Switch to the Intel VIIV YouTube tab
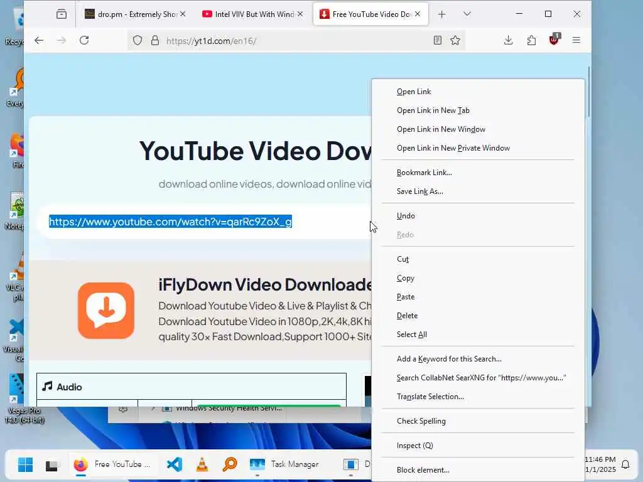The width and height of the screenshot is (643, 482). tap(248, 14)
